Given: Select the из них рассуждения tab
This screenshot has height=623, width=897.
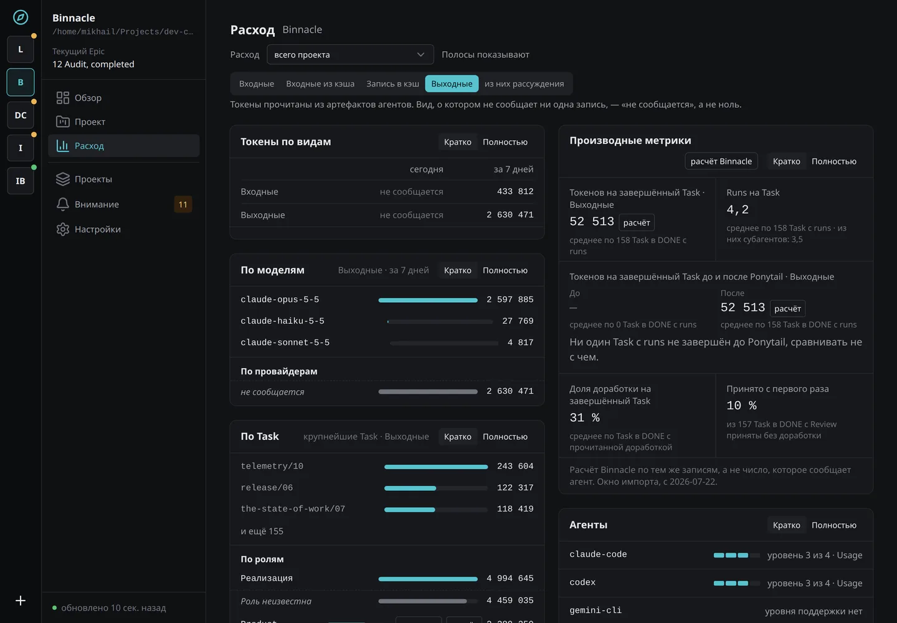Looking at the screenshot, I should (x=524, y=84).
